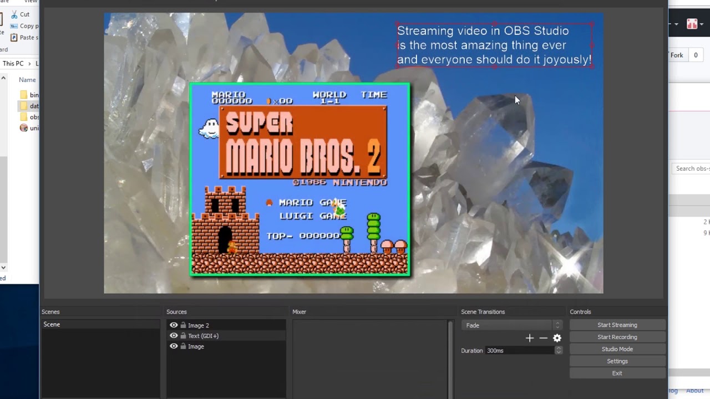This screenshot has height=399, width=710.
Task: Toggle visibility of Image 2 source
Action: coord(174,325)
